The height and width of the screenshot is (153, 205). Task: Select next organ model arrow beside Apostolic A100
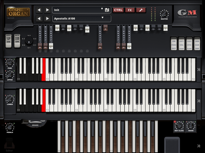click(x=47, y=18)
